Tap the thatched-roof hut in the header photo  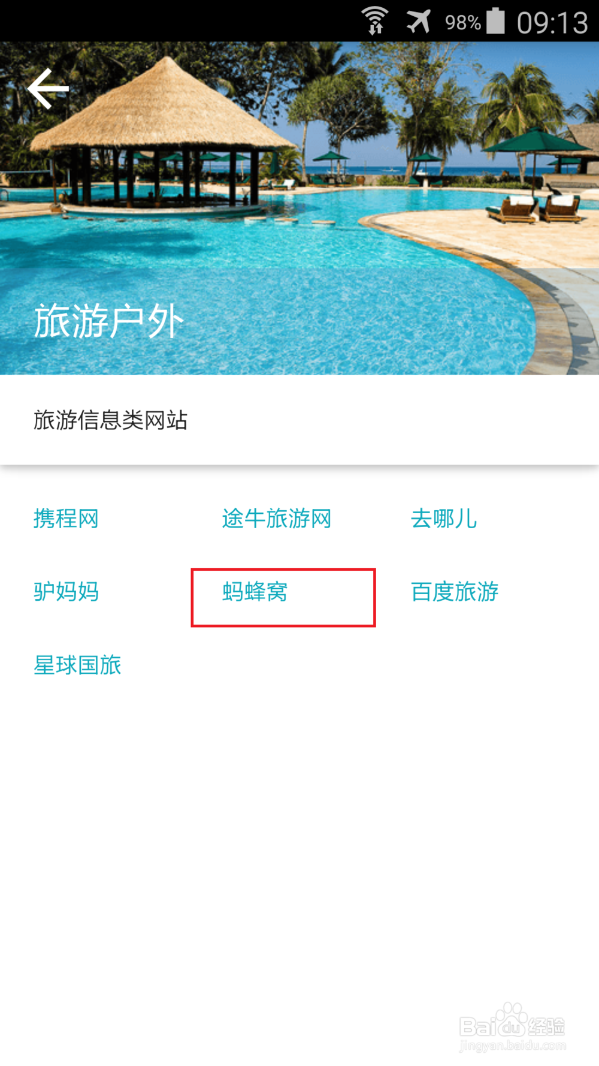coord(164,132)
